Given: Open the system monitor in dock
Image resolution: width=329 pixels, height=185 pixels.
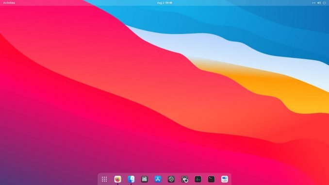Looking at the screenshot, I should [x=198, y=179].
